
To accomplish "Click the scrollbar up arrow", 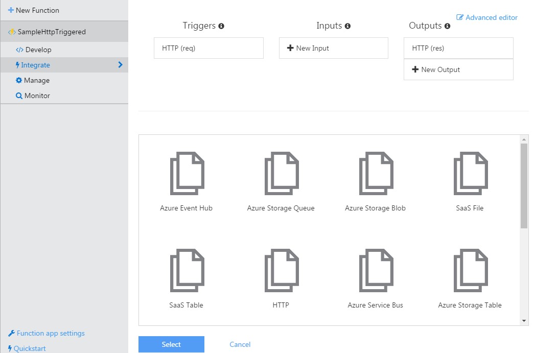I will (524, 139).
